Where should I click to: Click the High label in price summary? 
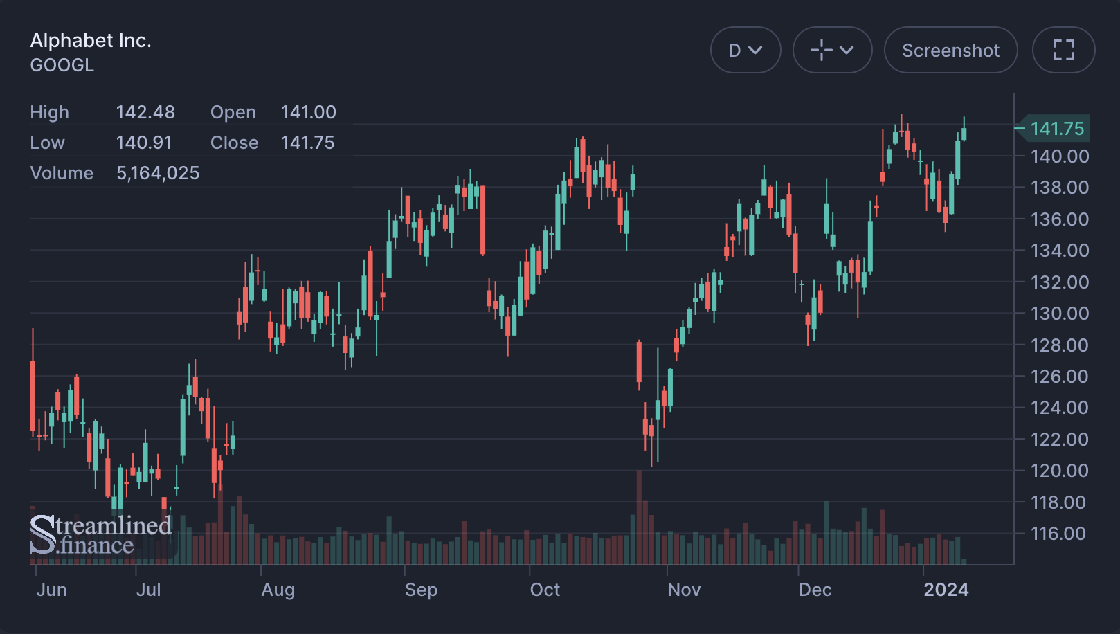pyautogui.click(x=50, y=112)
